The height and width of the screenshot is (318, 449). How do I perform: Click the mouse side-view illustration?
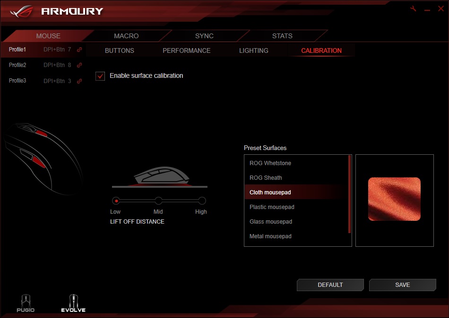(x=162, y=176)
